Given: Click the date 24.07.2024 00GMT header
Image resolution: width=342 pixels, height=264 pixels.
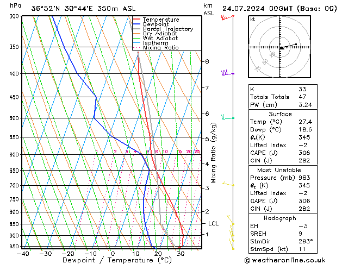Looking at the screenshot, I should [257, 9].
